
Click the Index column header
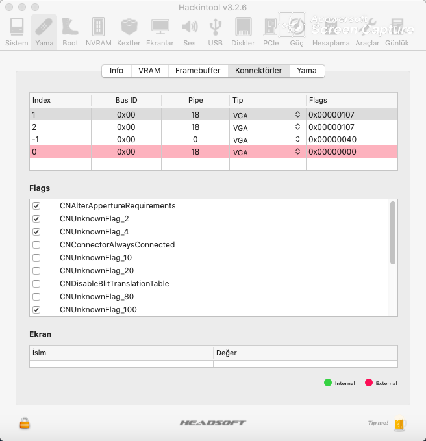pyautogui.click(x=60, y=100)
